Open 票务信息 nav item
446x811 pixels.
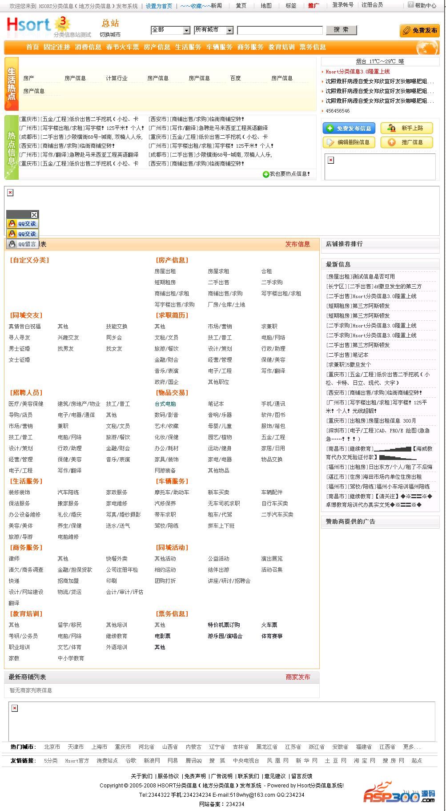(x=313, y=47)
